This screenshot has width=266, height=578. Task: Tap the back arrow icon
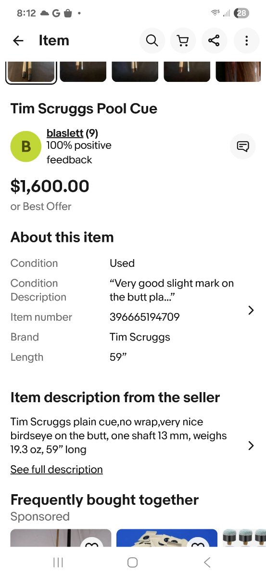18,40
